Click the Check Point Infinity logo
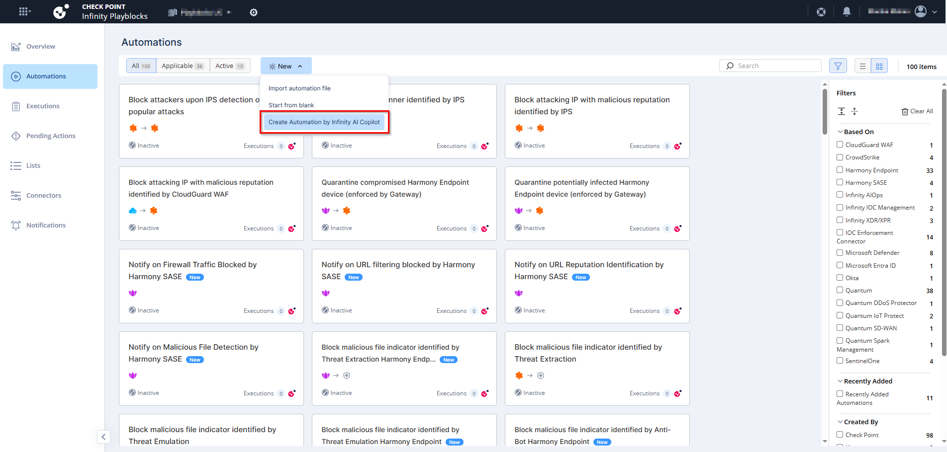Viewport: 947px width, 452px height. click(61, 11)
